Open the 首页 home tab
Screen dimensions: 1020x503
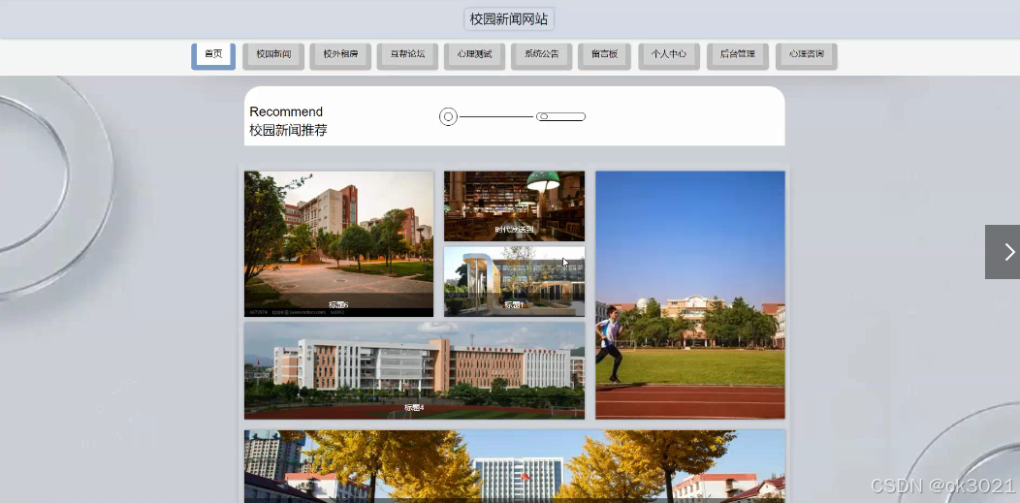tap(213, 55)
